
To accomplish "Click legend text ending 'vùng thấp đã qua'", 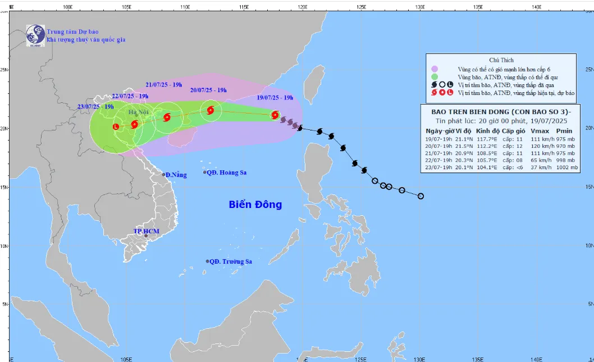I will pyautogui.click(x=506, y=85).
